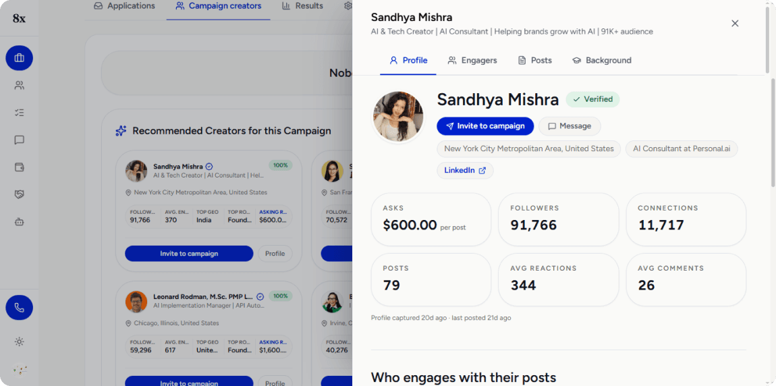Open the Results tab
776x386 pixels.
[302, 6]
